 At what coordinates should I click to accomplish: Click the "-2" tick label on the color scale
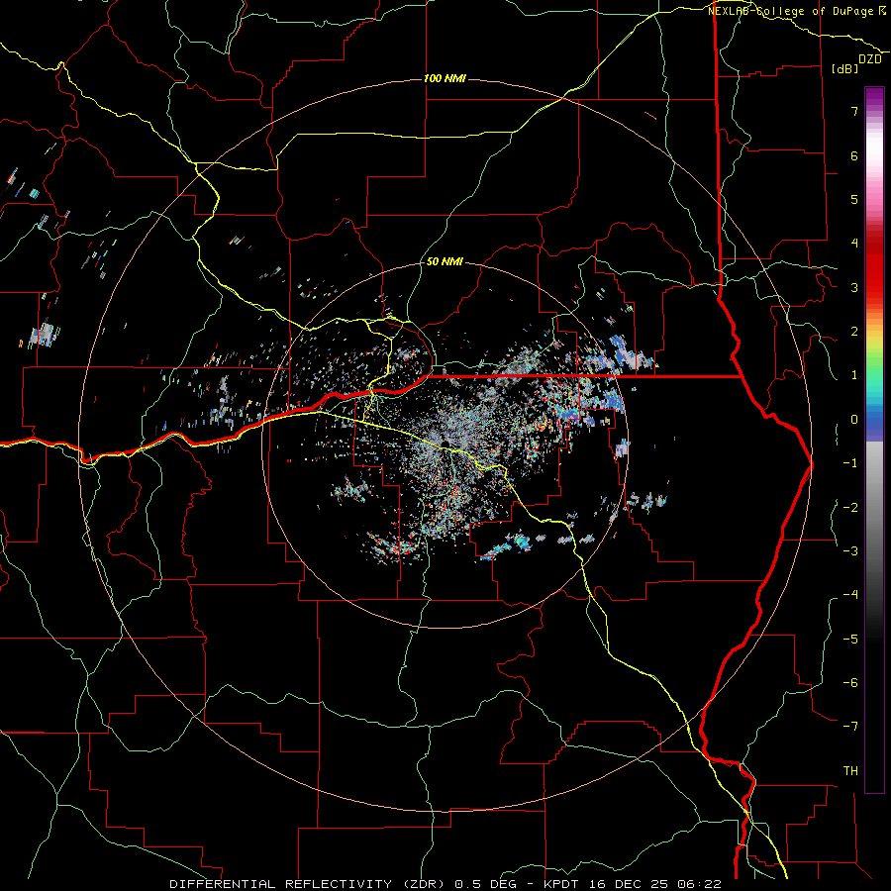pyautogui.click(x=850, y=508)
